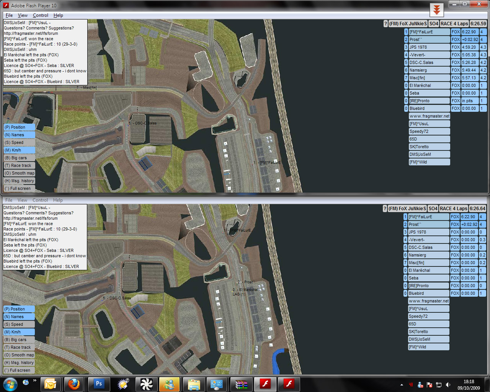Screen dimensions: 490x392
Task: Switch to the first Flash Player taskbar icon
Action: [x=265, y=384]
